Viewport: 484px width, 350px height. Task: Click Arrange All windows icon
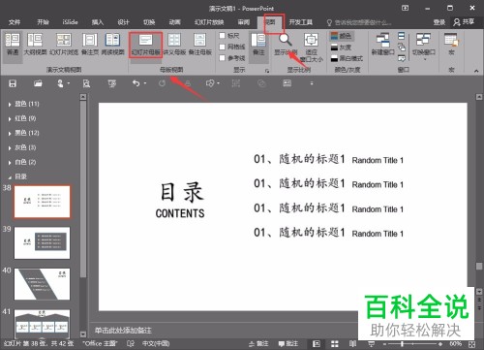click(x=402, y=35)
